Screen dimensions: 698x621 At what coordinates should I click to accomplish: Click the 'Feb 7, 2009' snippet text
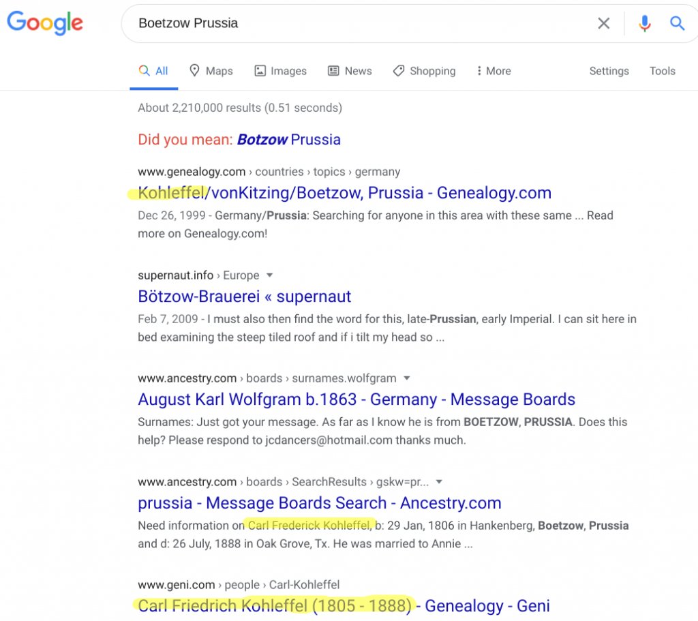click(168, 319)
